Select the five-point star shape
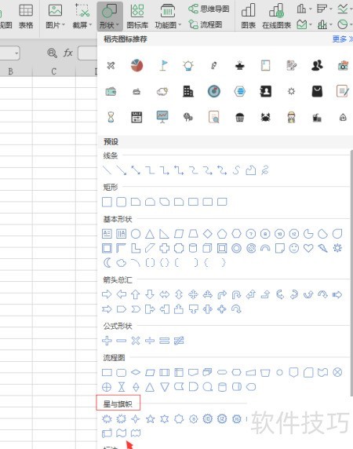Image resolution: width=353 pixels, height=449 pixels. [x=150, y=419]
